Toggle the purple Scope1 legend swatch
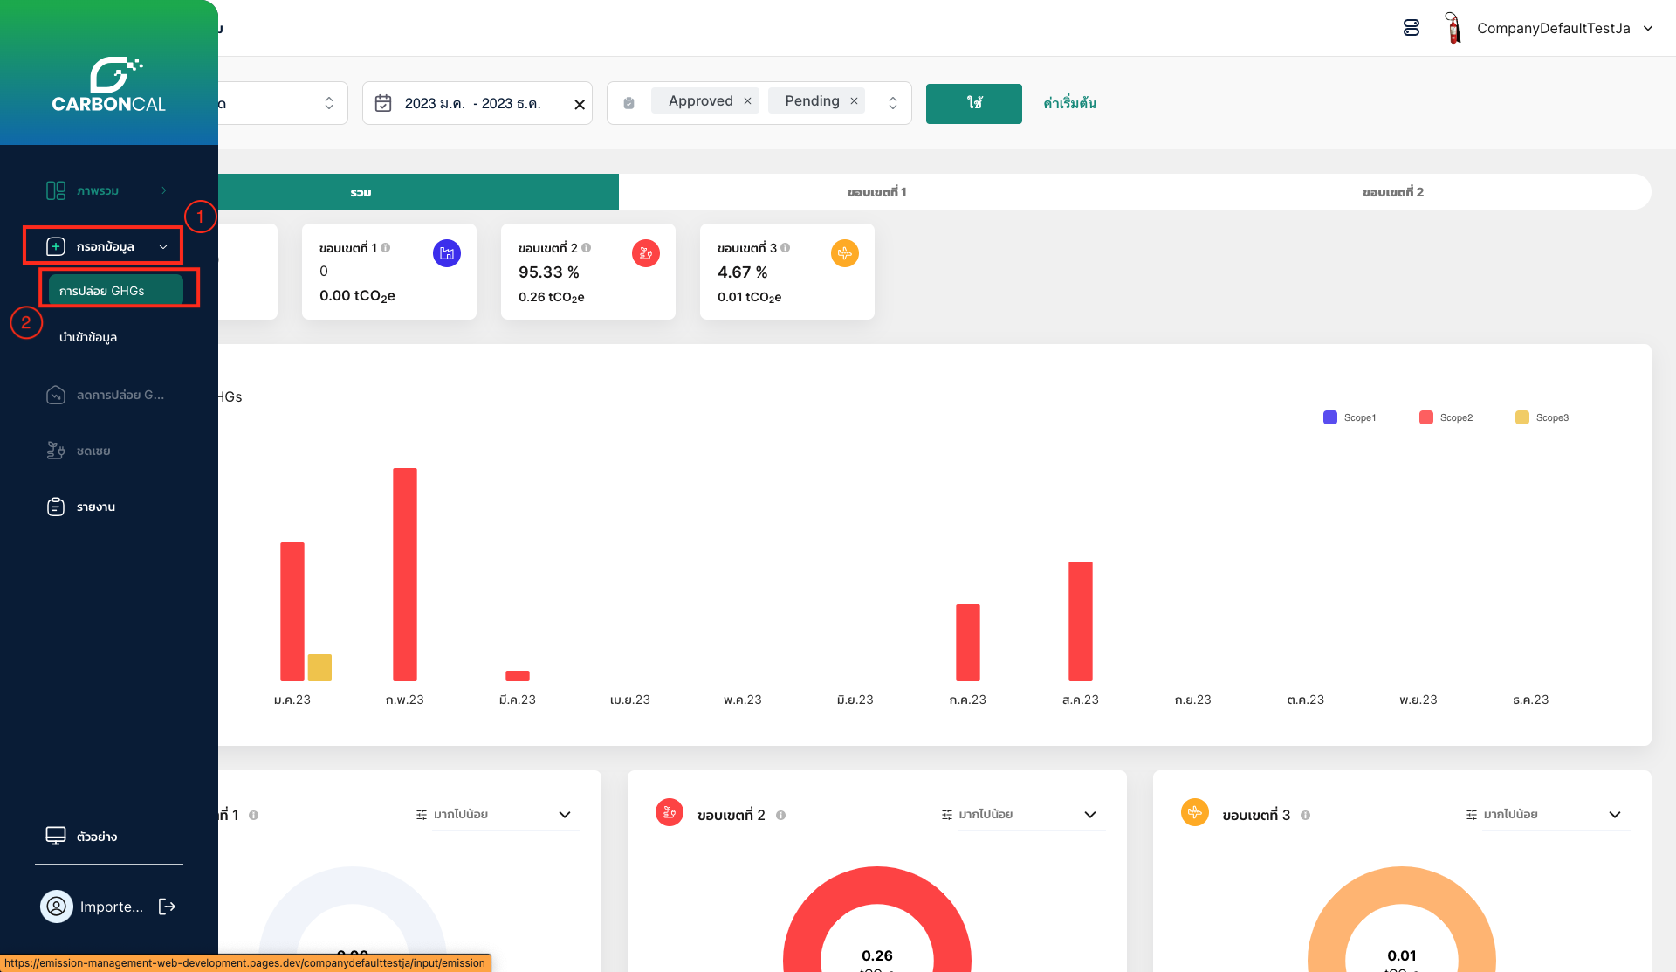This screenshot has width=1676, height=972. (x=1330, y=417)
